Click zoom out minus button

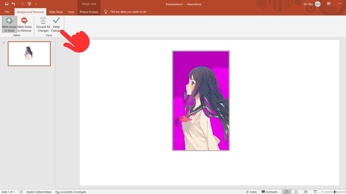[322, 192]
